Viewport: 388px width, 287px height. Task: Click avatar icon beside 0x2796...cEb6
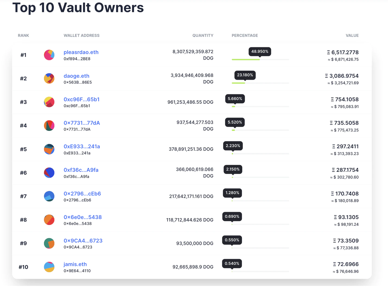pyautogui.click(x=49, y=196)
